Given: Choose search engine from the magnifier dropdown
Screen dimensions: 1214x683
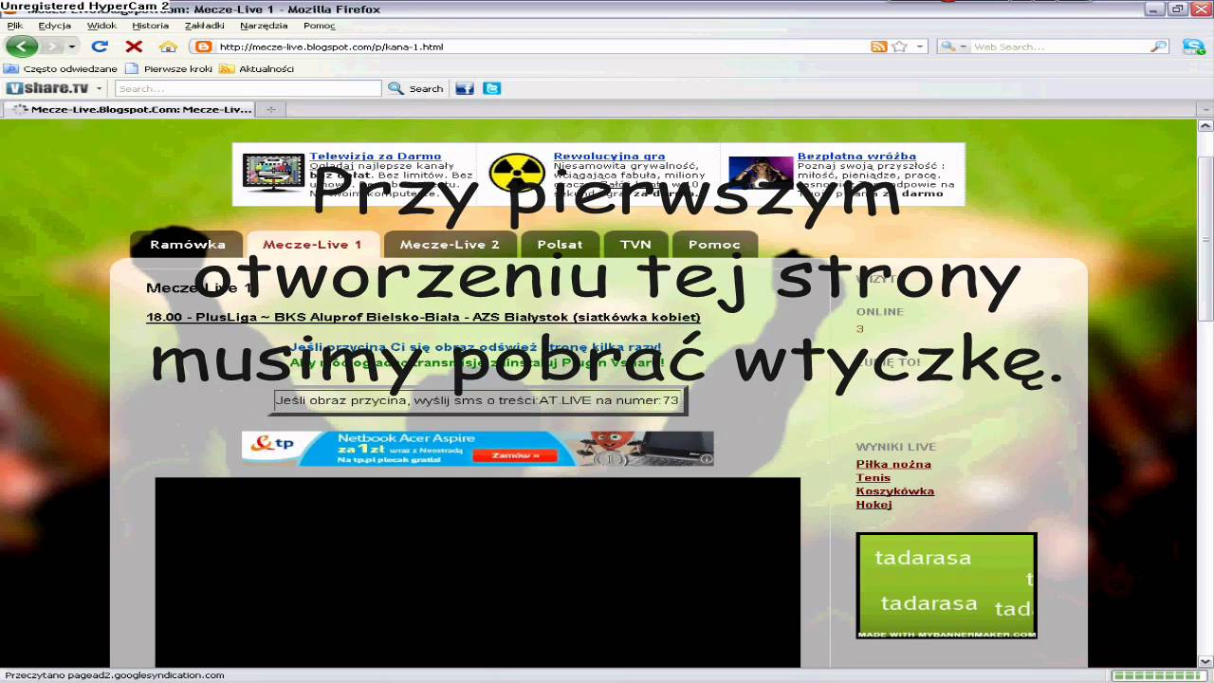Looking at the screenshot, I should coord(953,46).
